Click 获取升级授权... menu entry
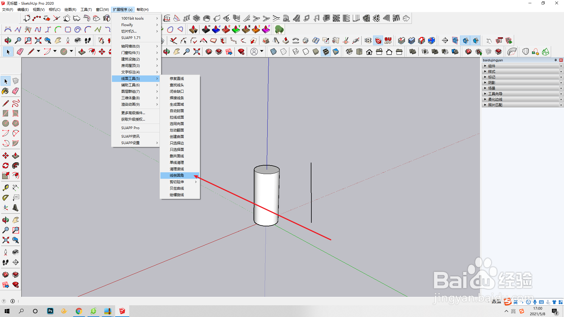Screen dimensions: 564x317 click(133, 119)
